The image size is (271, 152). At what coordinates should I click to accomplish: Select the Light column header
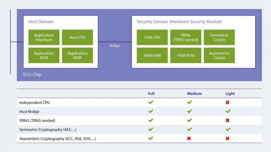(230, 94)
